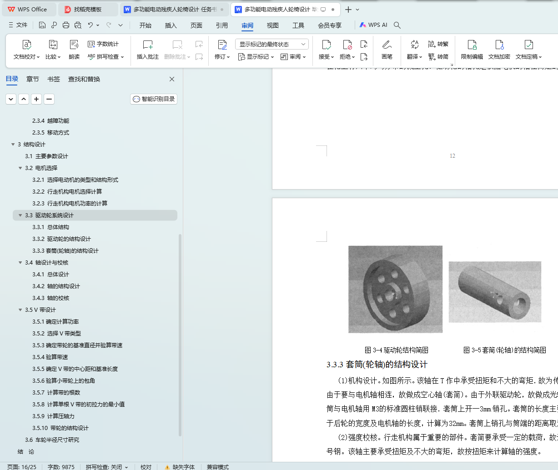Switch to 章节 navigation tab
This screenshot has width=558, height=470.
[x=33, y=79]
